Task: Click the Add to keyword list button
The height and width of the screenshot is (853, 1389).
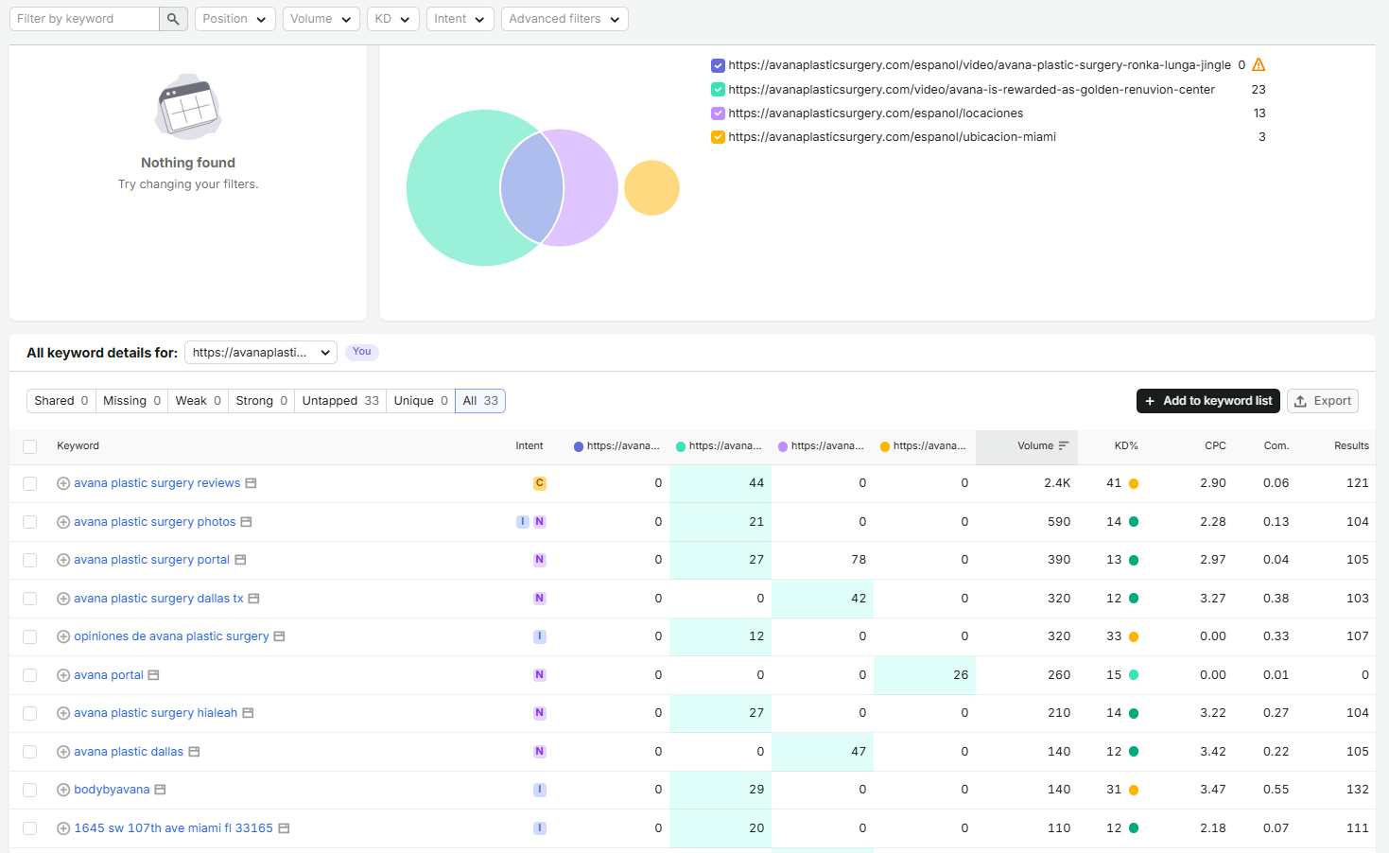Action: pos(1208,401)
